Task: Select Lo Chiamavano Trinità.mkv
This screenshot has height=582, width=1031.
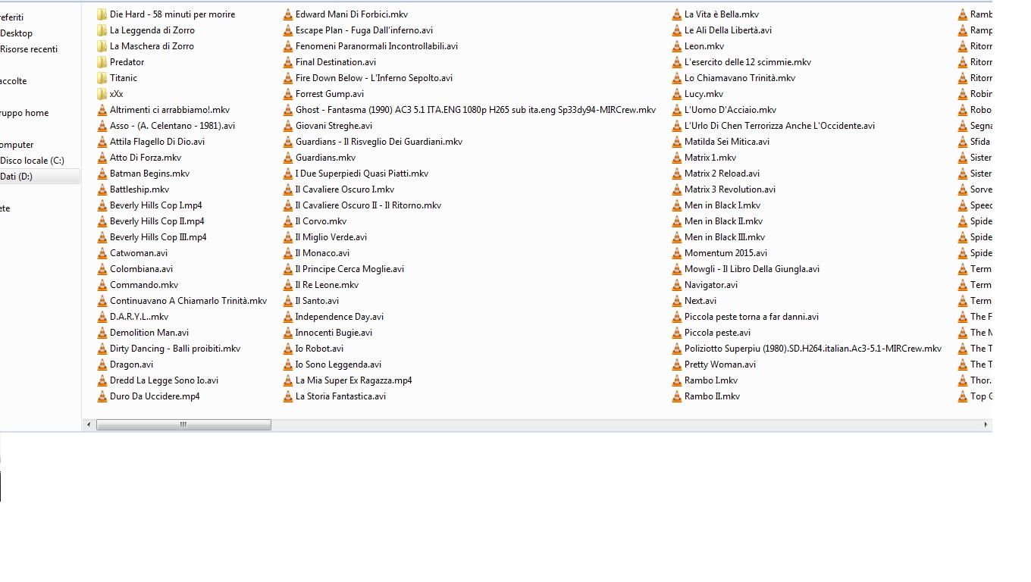Action: (740, 78)
